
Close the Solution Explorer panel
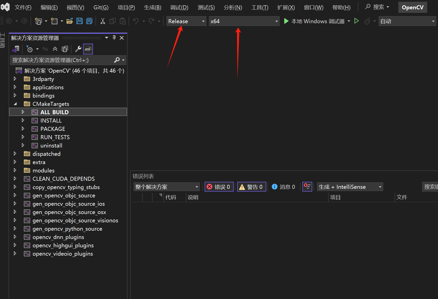122,38
